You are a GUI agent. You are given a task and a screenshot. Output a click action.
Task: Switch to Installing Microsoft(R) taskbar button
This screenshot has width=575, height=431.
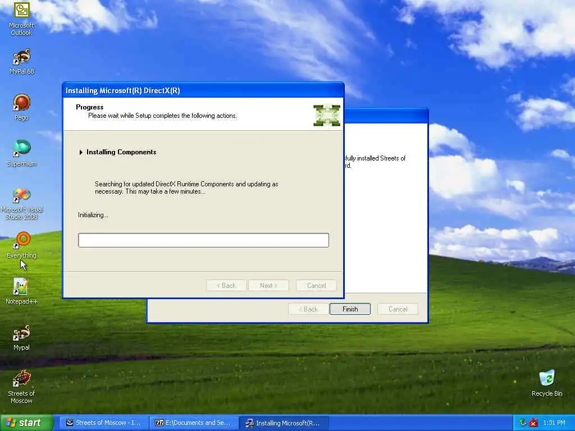click(284, 423)
